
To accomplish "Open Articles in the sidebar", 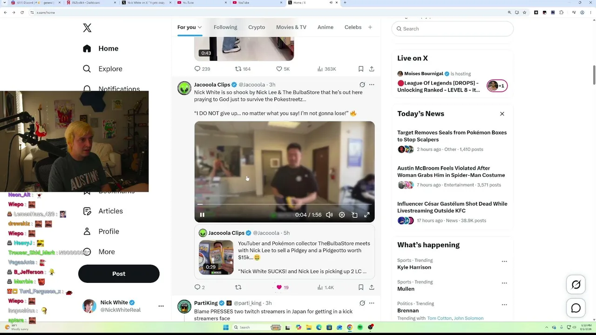I will click(x=103, y=211).
